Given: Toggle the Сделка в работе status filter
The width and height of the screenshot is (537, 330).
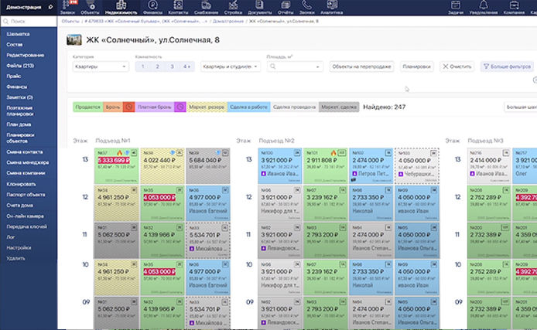Looking at the screenshot, I should click(x=248, y=107).
